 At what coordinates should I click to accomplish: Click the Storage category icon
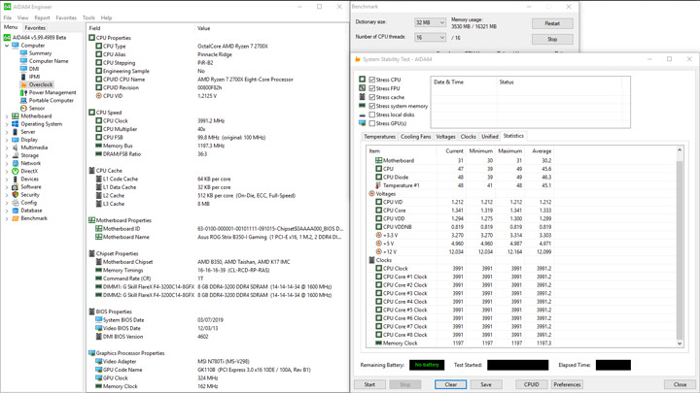(x=16, y=155)
